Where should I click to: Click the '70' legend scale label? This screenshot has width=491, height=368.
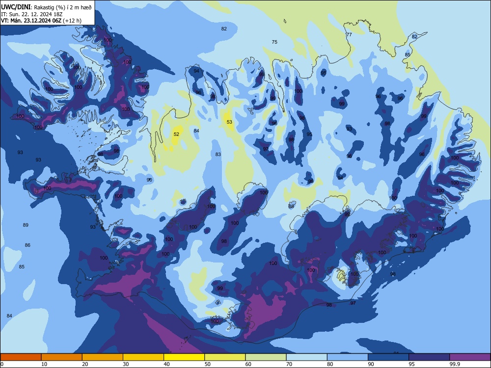click(289, 364)
